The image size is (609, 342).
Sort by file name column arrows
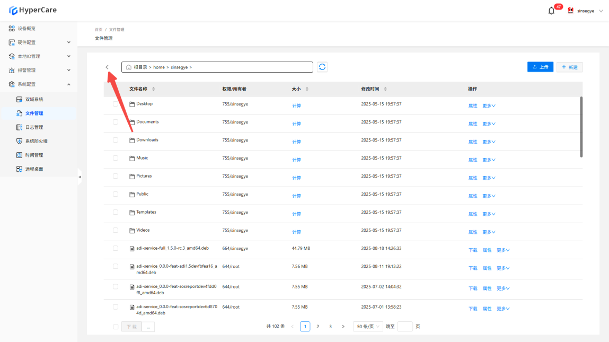pyautogui.click(x=154, y=89)
